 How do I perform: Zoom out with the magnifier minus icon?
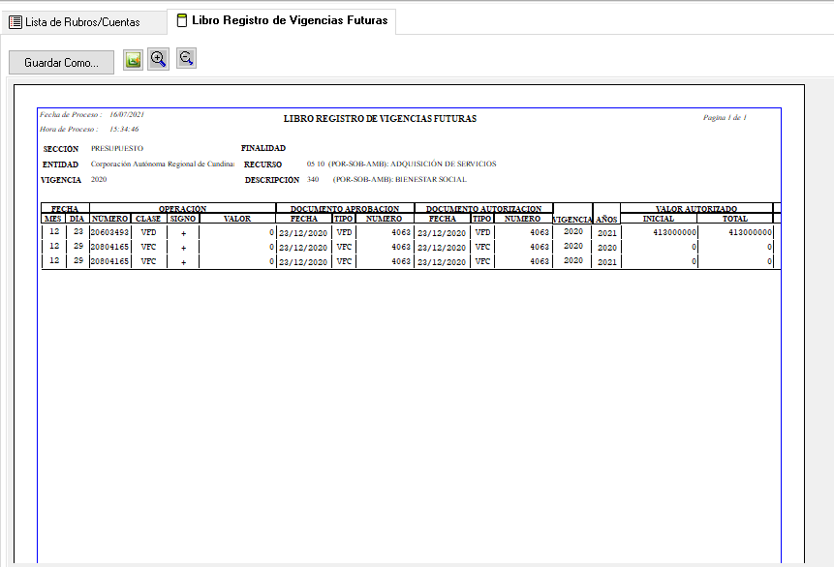(x=186, y=59)
